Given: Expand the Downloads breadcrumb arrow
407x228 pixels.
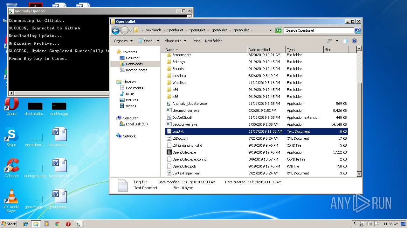Looking at the screenshot, I should coord(164,30).
